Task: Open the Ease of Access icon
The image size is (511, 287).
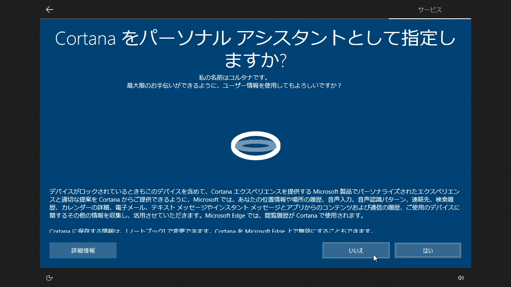Action: point(50,278)
